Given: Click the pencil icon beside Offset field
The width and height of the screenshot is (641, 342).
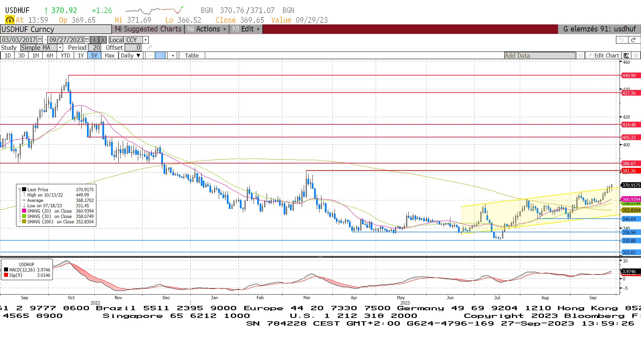Looking at the screenshot, I should (149, 47).
